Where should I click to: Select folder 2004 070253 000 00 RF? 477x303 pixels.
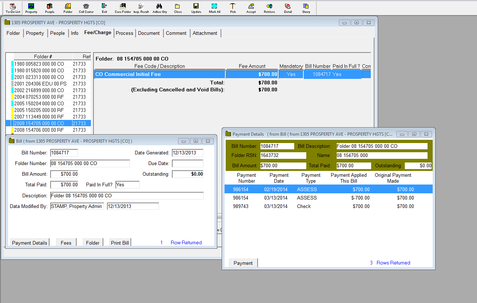(39, 97)
